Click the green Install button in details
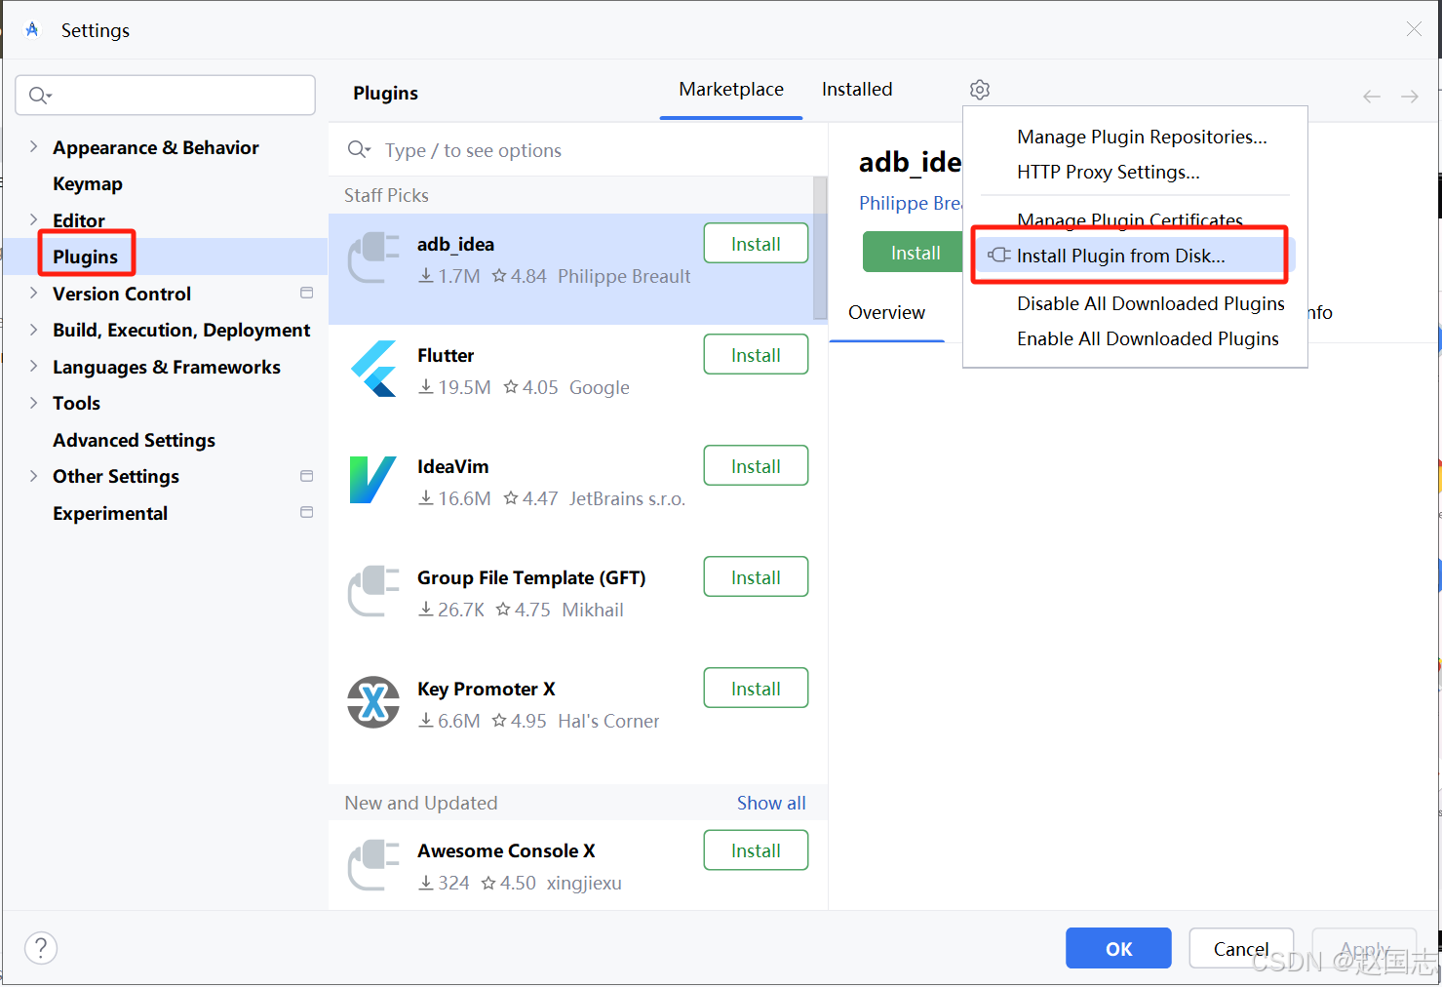Image resolution: width=1442 pixels, height=987 pixels. coord(914,253)
